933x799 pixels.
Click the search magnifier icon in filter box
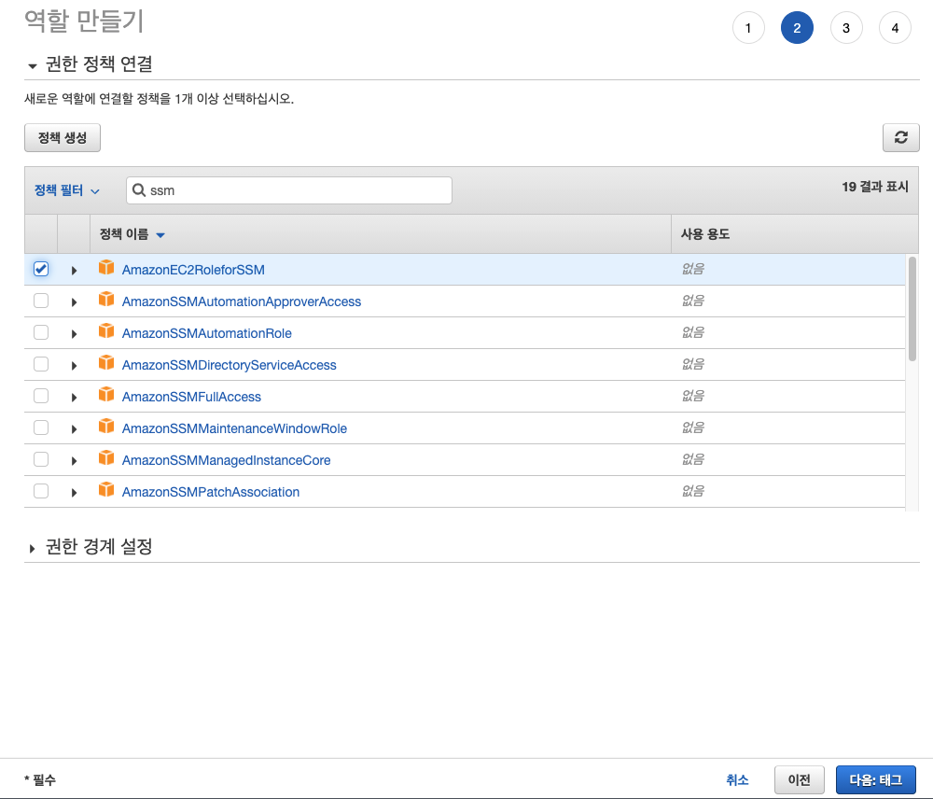coord(139,189)
